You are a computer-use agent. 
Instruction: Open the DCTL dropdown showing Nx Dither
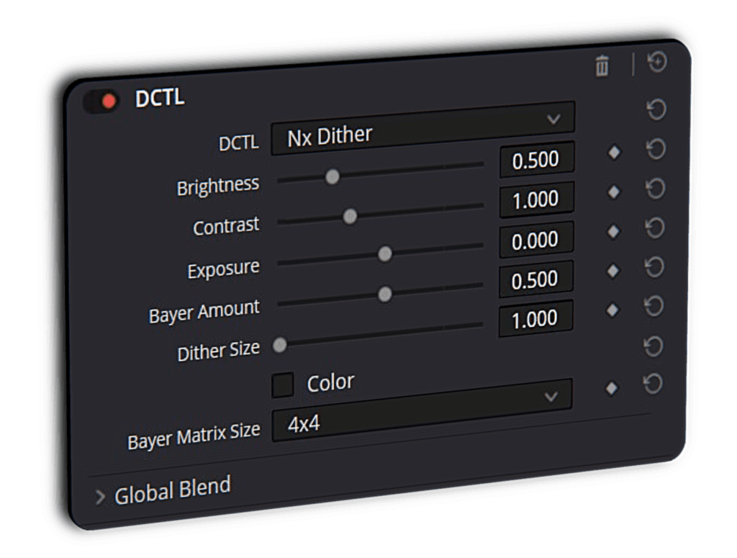(422, 128)
